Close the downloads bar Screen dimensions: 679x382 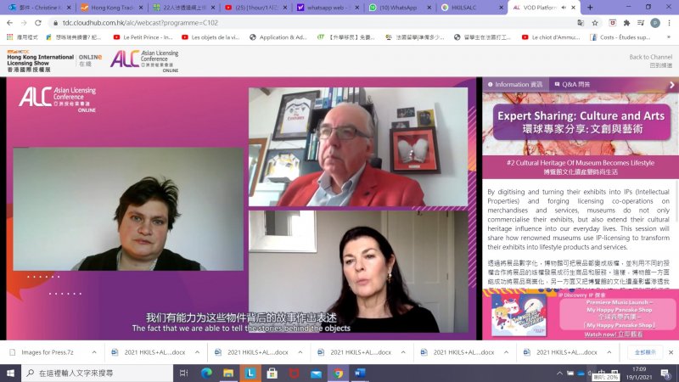tap(671, 352)
